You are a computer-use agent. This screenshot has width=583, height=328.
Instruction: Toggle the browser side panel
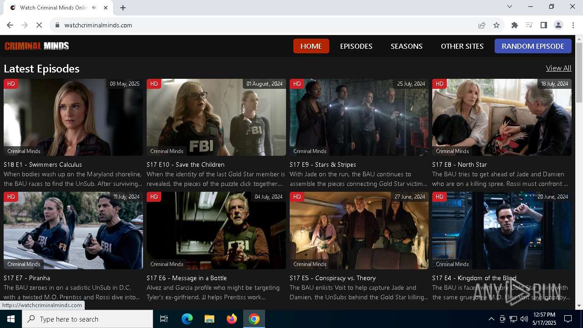point(543,25)
